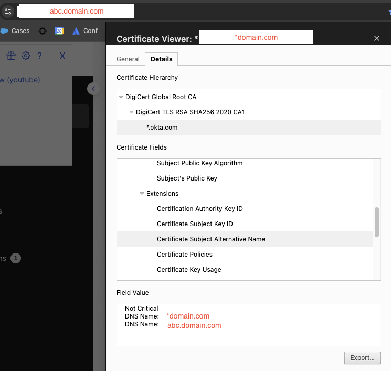Select the Certificate Policies field
The width and height of the screenshot is (391, 371).
(x=185, y=255)
